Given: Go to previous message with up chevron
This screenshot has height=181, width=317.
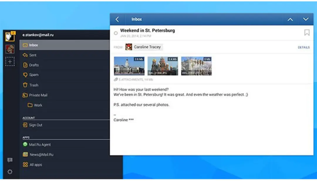Looking at the screenshot, I should pyautogui.click(x=290, y=19).
